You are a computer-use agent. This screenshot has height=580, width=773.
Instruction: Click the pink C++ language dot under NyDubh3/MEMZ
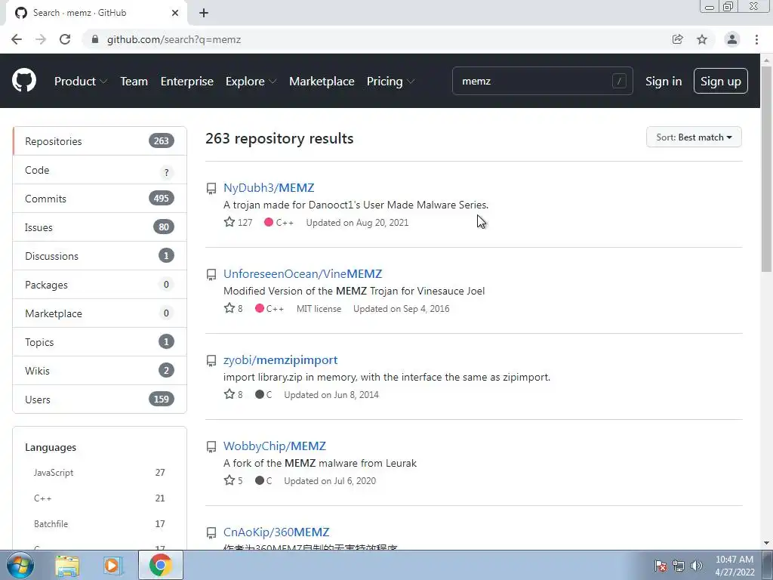point(269,222)
